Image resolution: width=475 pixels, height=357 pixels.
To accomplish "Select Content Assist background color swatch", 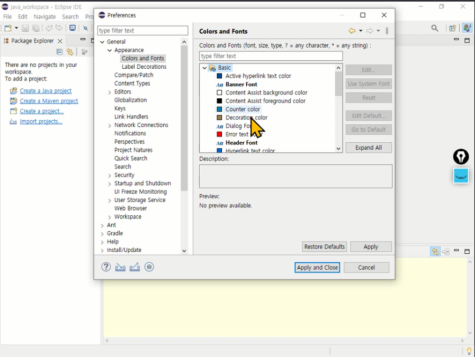I will point(219,93).
